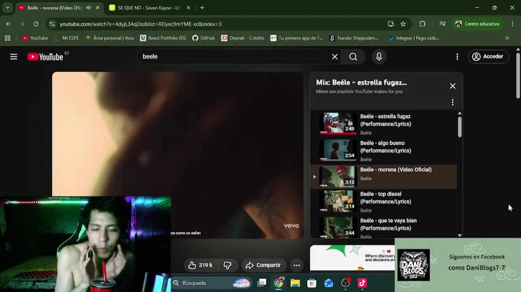Click the install/cast icon in address bar
521x292 pixels.
tap(391, 24)
